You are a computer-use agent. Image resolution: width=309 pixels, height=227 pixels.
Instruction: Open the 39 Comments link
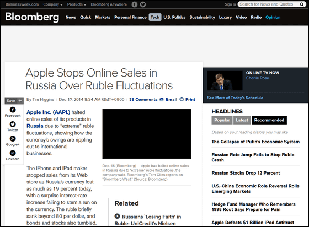coord(143,99)
